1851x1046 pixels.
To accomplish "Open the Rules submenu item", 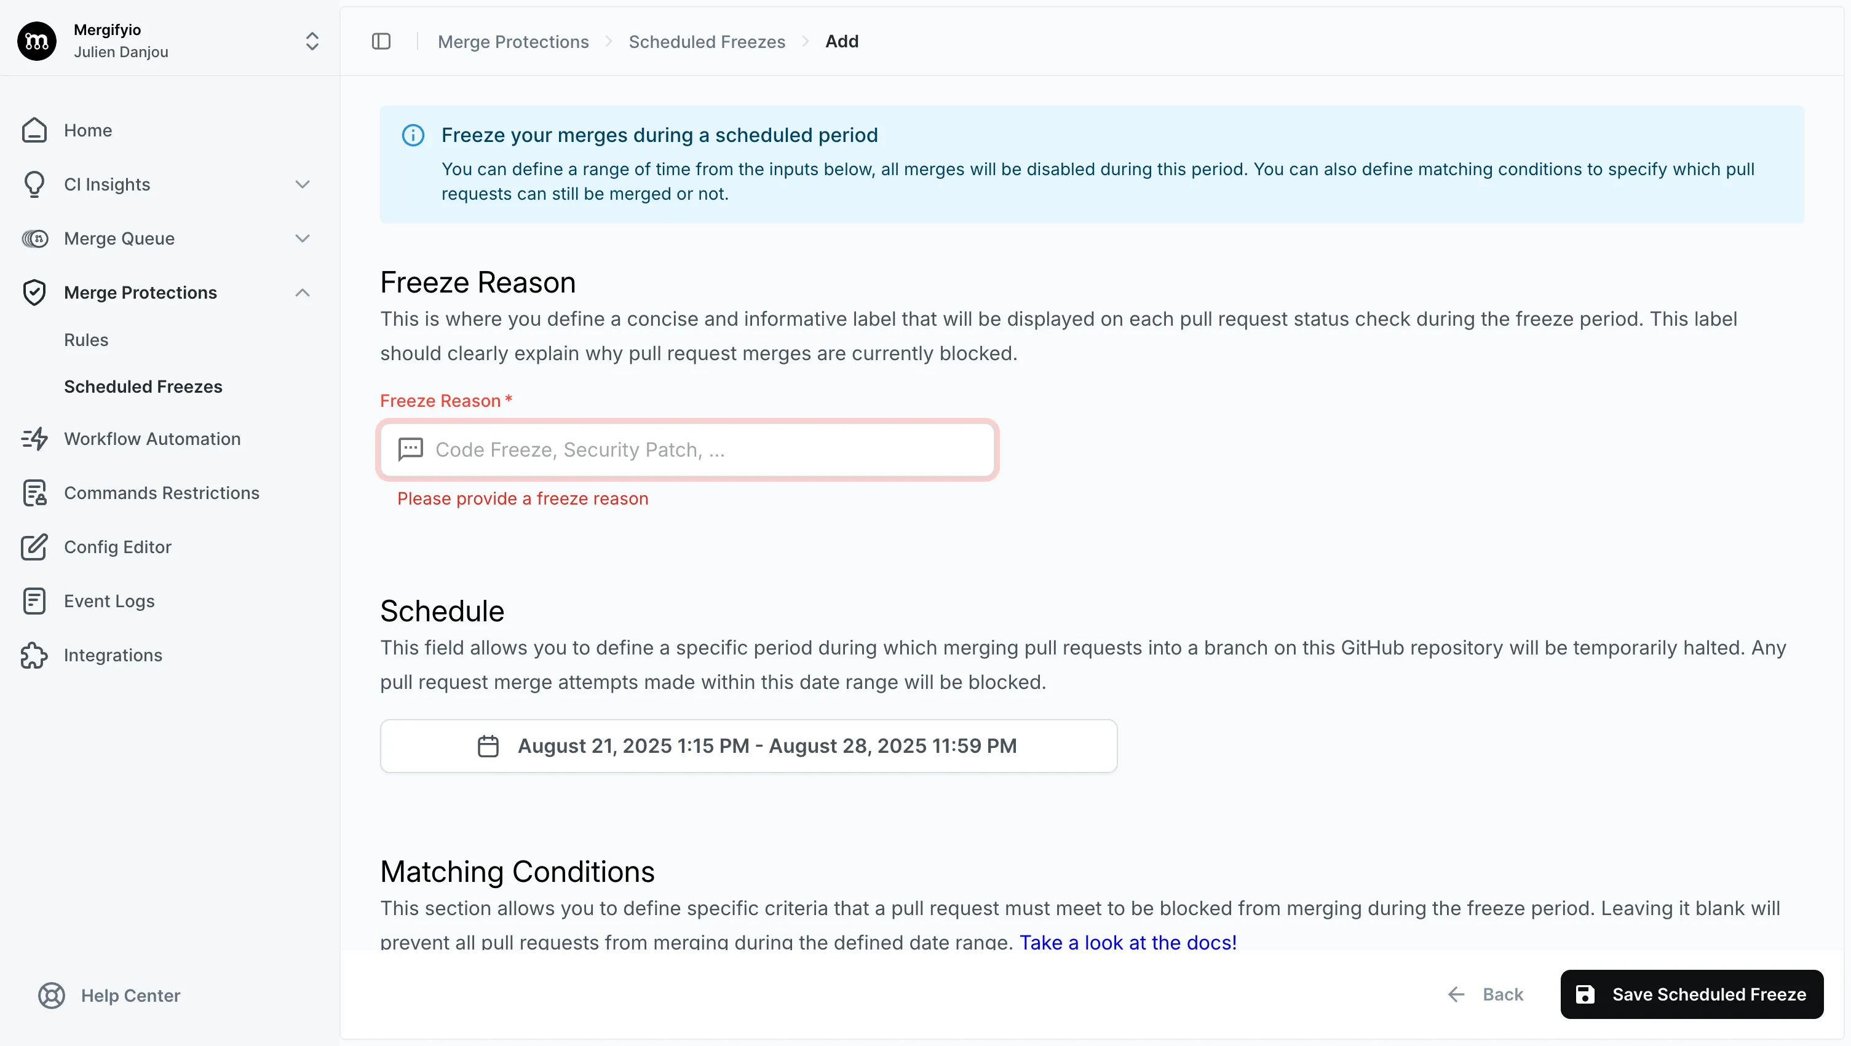I will tap(86, 340).
